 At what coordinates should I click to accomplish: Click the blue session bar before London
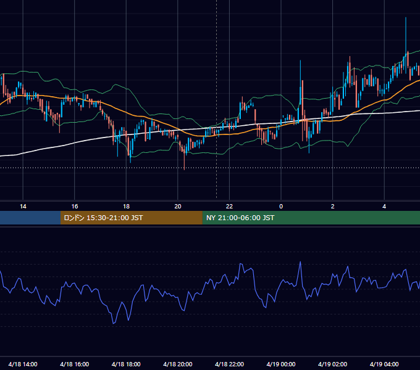pyautogui.click(x=30, y=218)
